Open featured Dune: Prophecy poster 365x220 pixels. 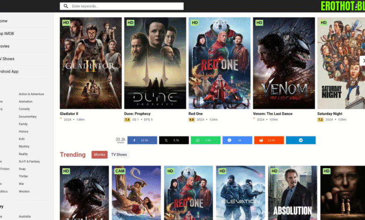coord(155,63)
